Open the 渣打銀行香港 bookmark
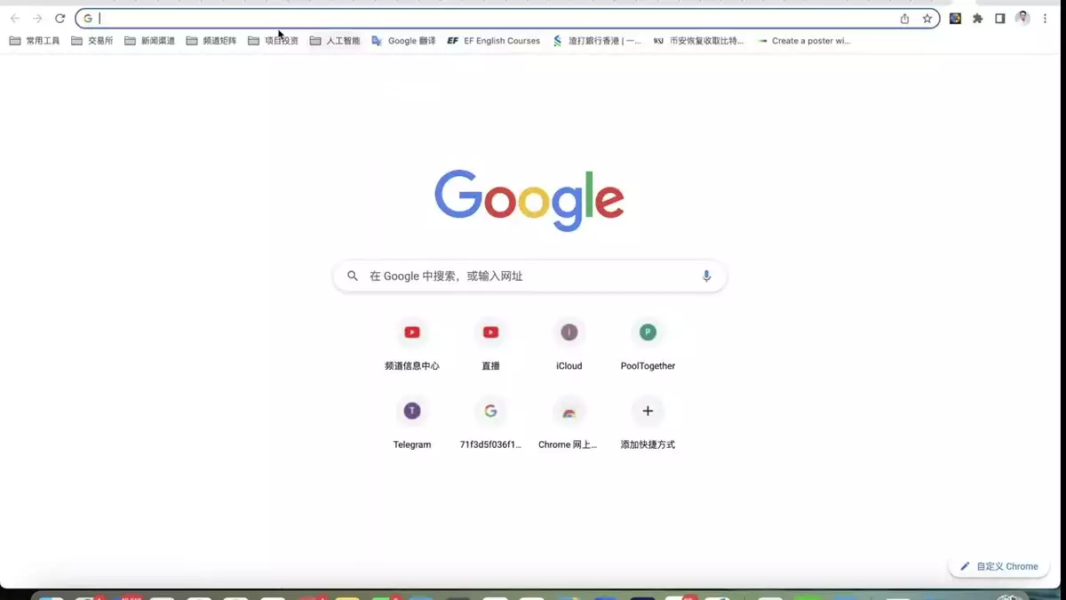The height and width of the screenshot is (600, 1066). [597, 41]
